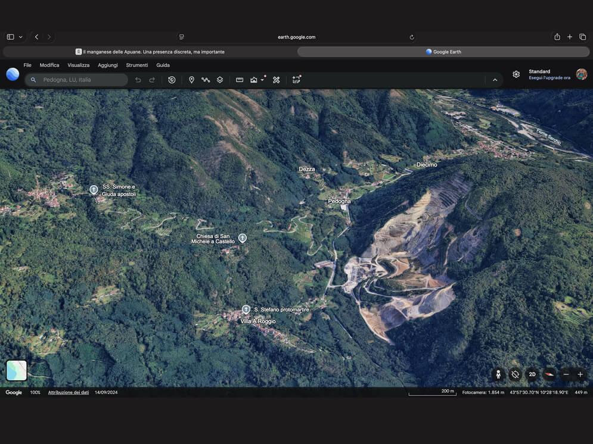
Task: Select the draw path or polygon tool
Action: pyautogui.click(x=206, y=80)
